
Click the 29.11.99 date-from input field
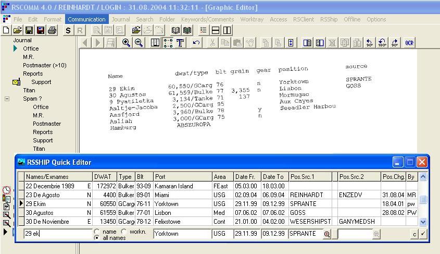pyautogui.click(x=247, y=234)
